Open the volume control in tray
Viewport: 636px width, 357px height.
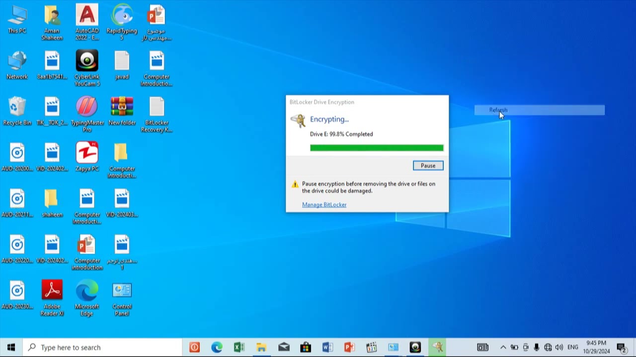tap(559, 348)
